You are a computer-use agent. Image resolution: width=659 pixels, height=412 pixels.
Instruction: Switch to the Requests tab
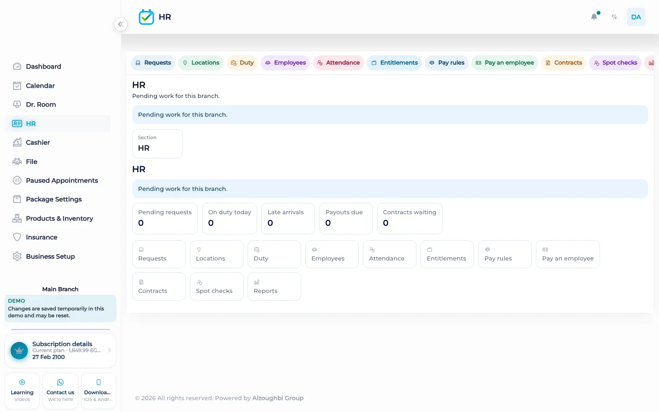(x=153, y=63)
